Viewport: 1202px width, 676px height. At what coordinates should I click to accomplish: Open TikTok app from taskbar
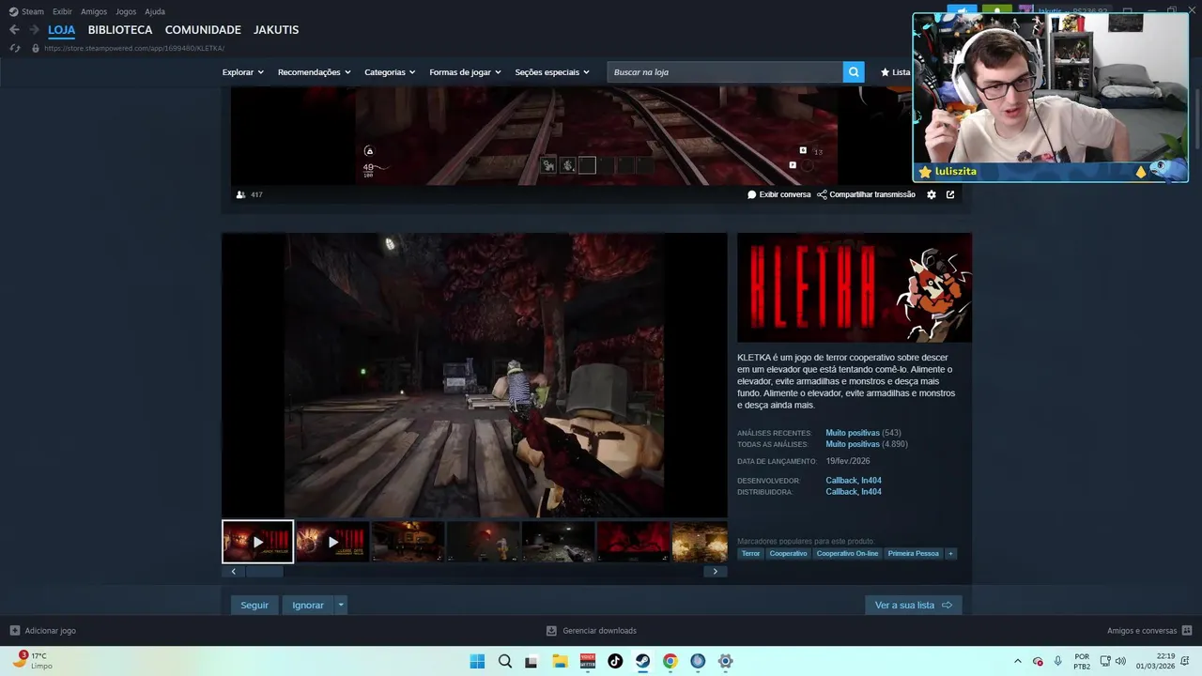pos(615,661)
